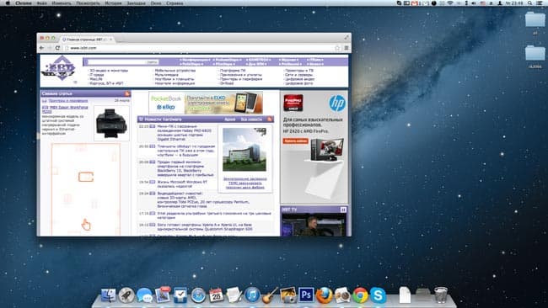Click the pause icon in iXBT TV header
The height and width of the screenshot is (308, 548).
pos(343,210)
